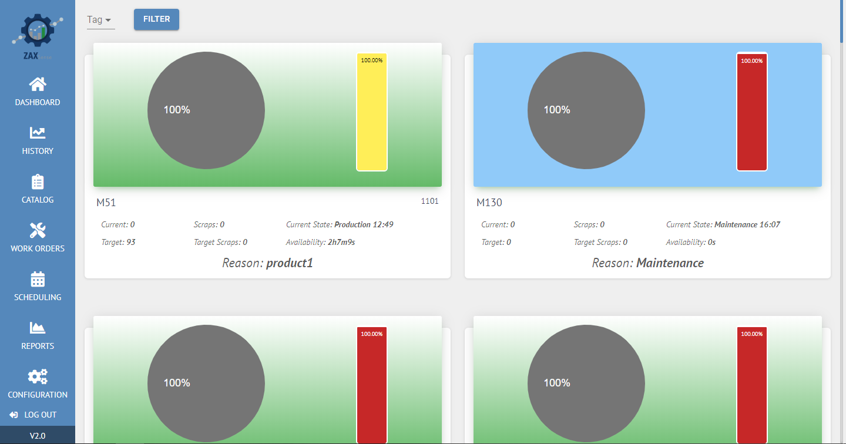Click the yellow 100.00% bar of M51
This screenshot has height=444, width=846.
coord(372,112)
